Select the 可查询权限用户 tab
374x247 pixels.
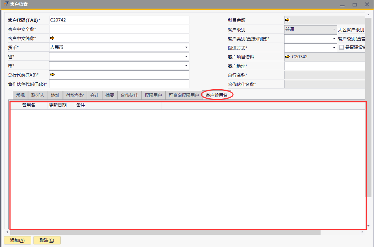tap(184, 95)
